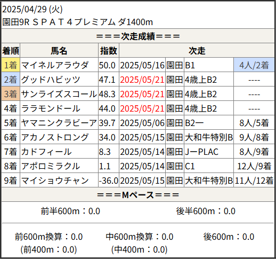Select the red 2025/05/21 date for サンライズスコール
The image size is (276, 259).
coord(142,94)
